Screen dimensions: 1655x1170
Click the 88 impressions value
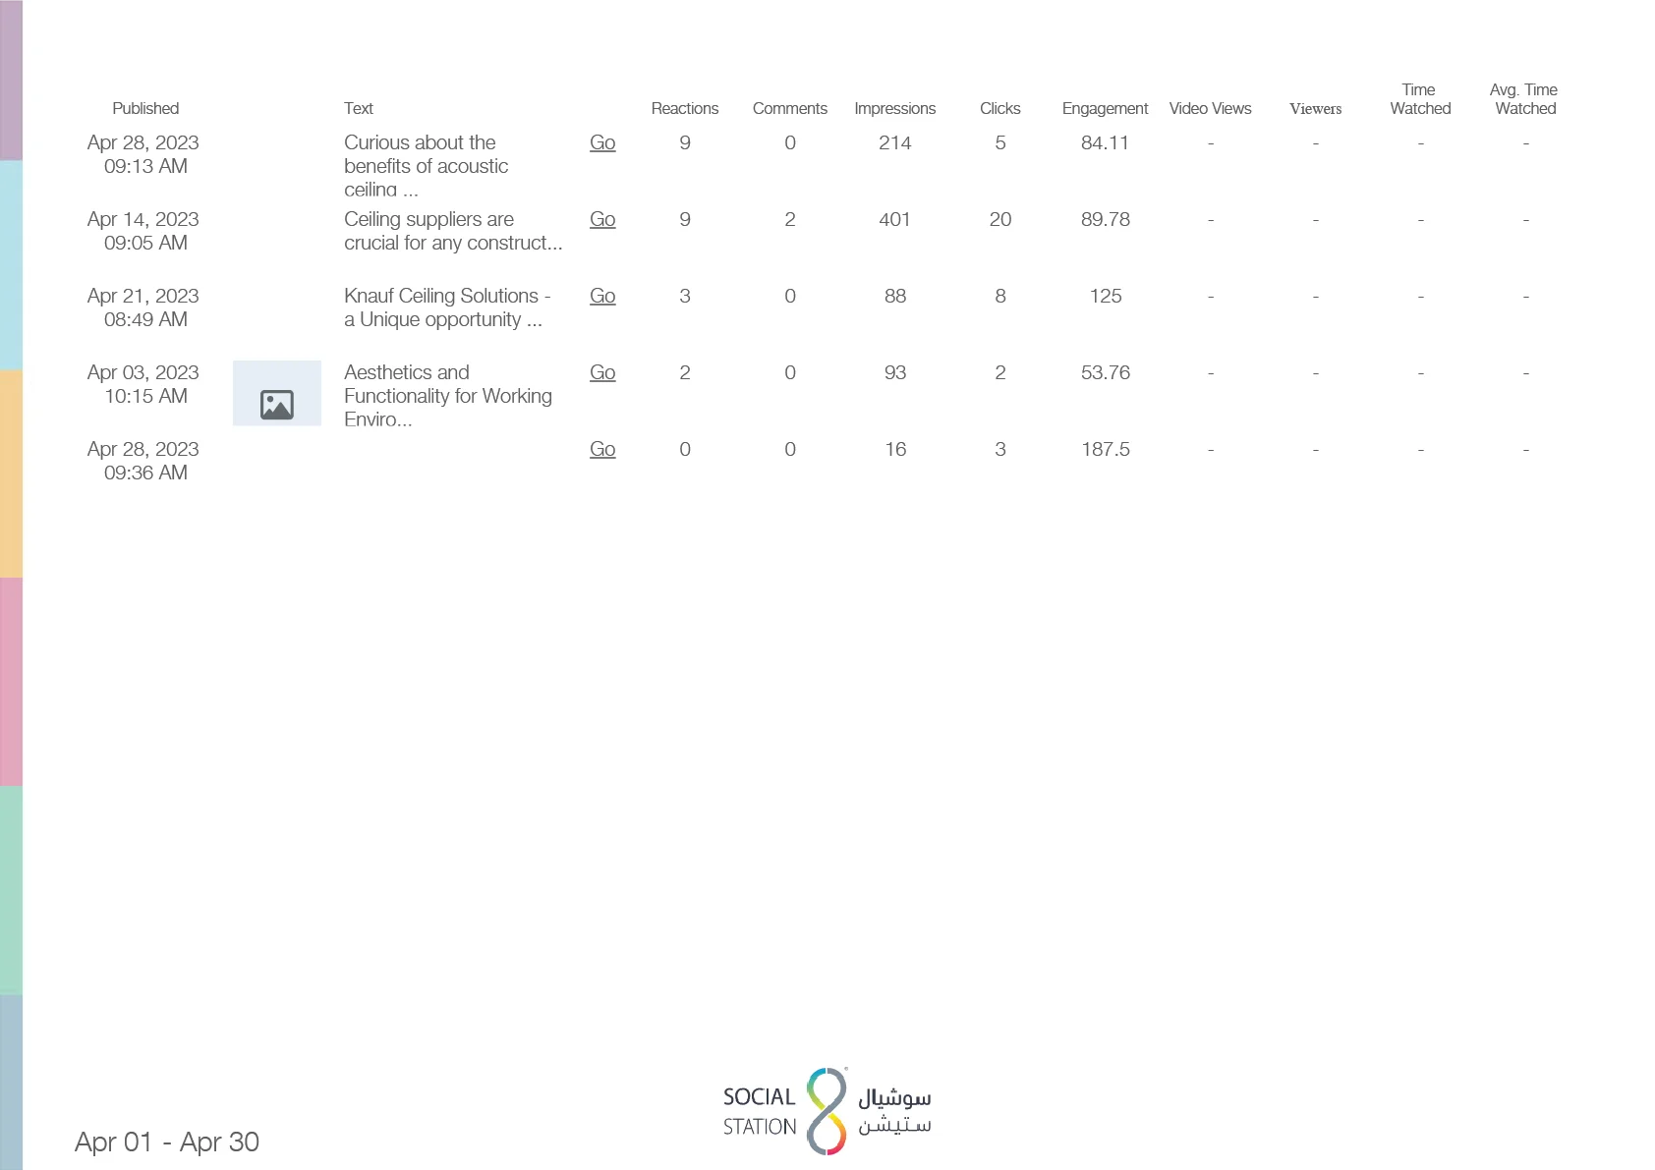click(895, 296)
